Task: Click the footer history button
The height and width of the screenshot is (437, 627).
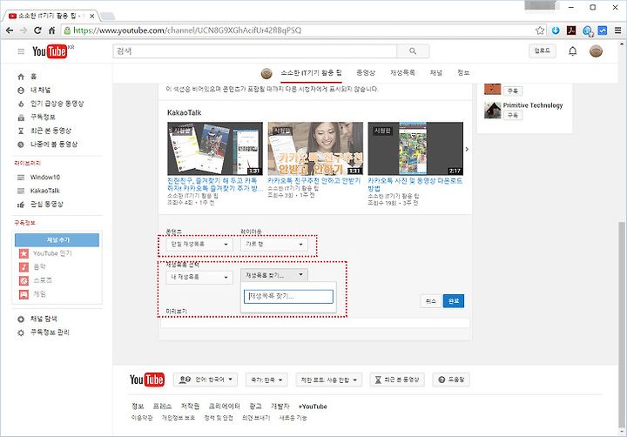Action: pyautogui.click(x=397, y=380)
